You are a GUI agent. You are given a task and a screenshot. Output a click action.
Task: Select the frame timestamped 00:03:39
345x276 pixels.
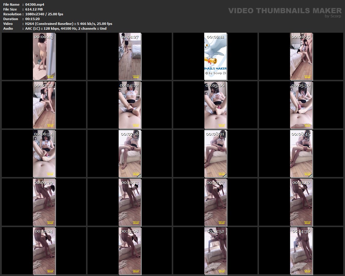click(x=44, y=105)
